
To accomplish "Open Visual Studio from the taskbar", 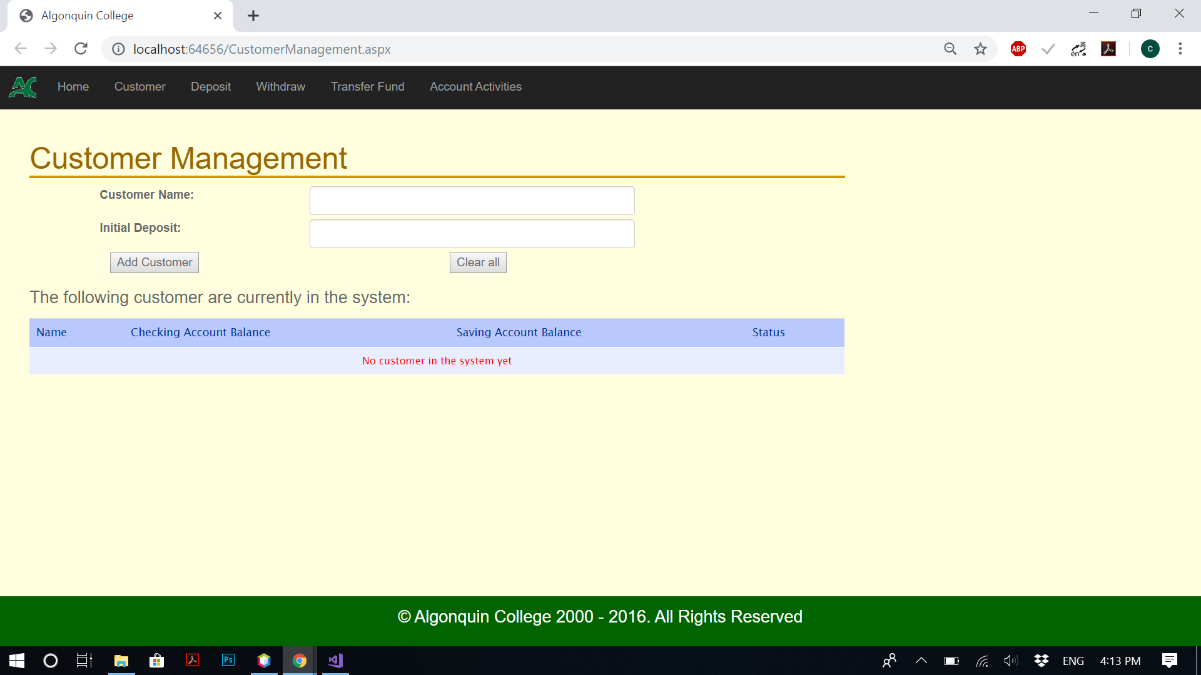I will click(335, 661).
